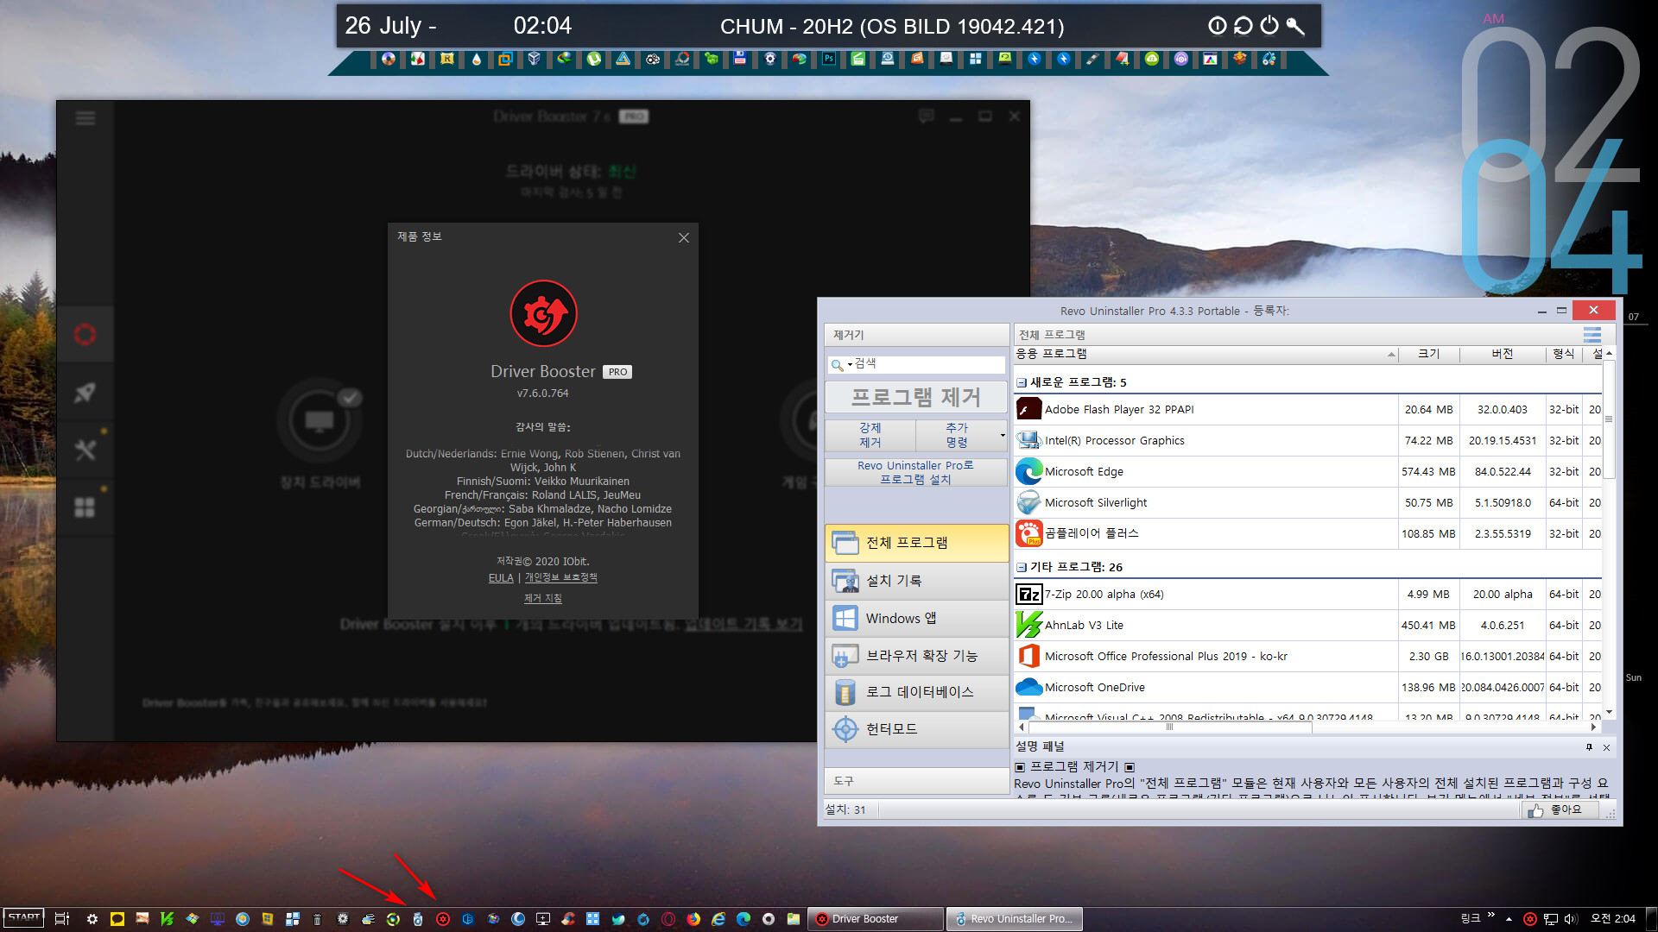Open the recycle bin icon on the taskbar
The height and width of the screenshot is (932, 1658).
[317, 919]
